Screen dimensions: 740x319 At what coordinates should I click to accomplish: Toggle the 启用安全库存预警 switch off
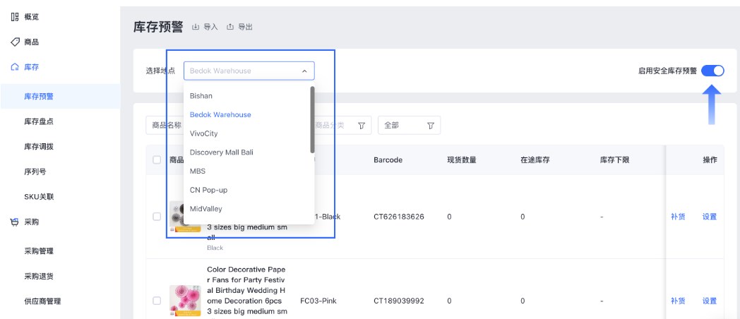pos(712,71)
